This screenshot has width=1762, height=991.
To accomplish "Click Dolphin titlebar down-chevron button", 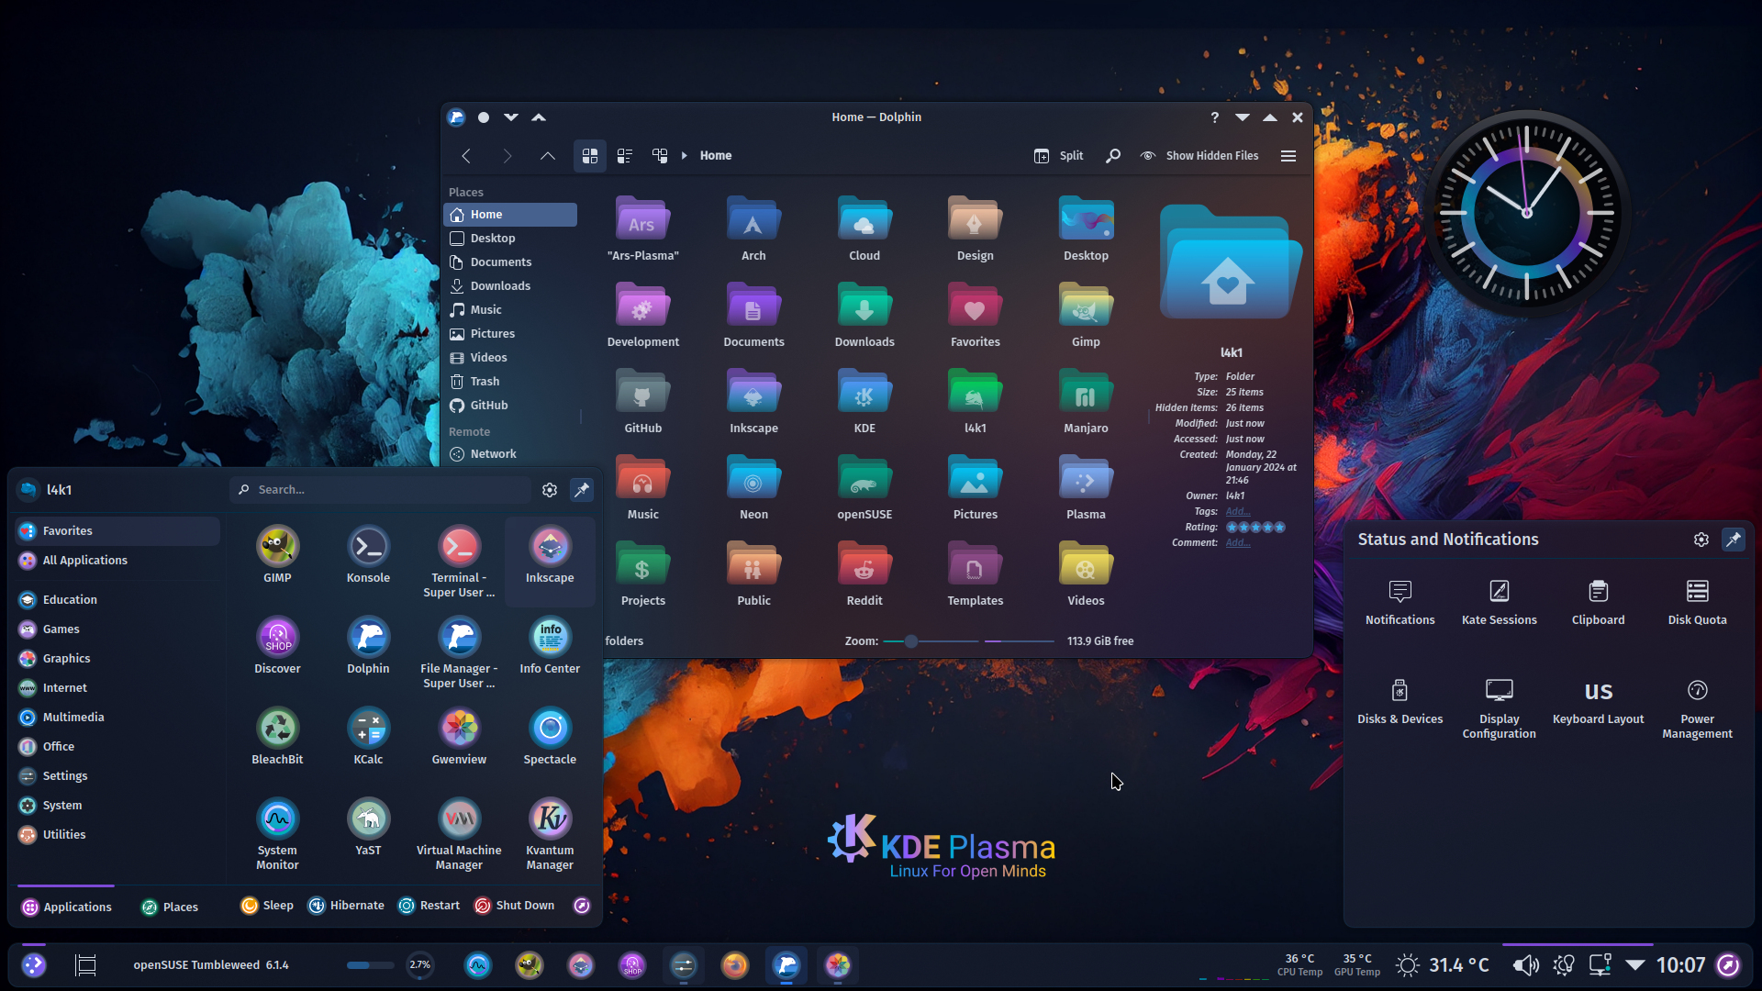I will 511,117.
